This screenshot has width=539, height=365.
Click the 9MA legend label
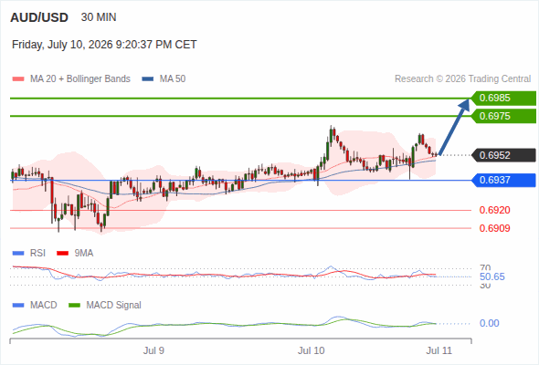(84, 254)
